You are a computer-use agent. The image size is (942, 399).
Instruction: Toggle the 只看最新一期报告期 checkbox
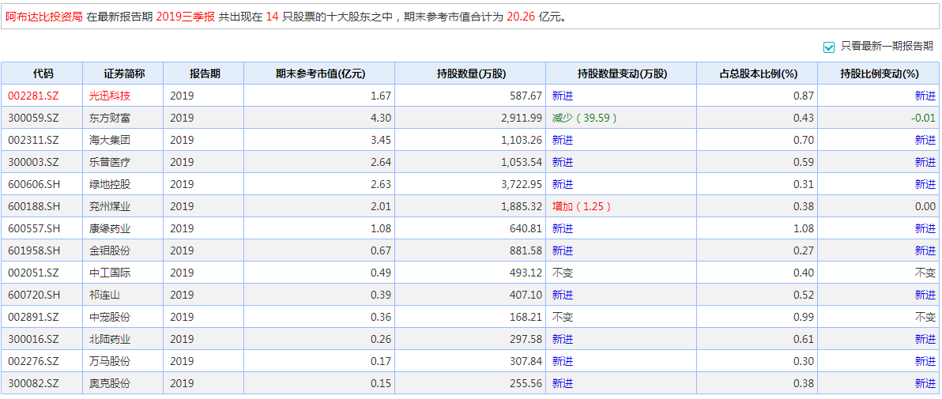coord(829,47)
